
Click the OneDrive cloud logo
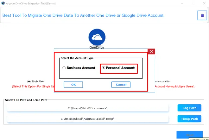(x=97, y=37)
